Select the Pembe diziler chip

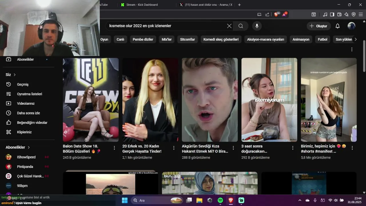143,39
